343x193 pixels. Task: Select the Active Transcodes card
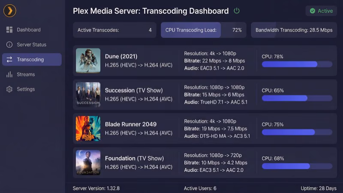click(114, 30)
